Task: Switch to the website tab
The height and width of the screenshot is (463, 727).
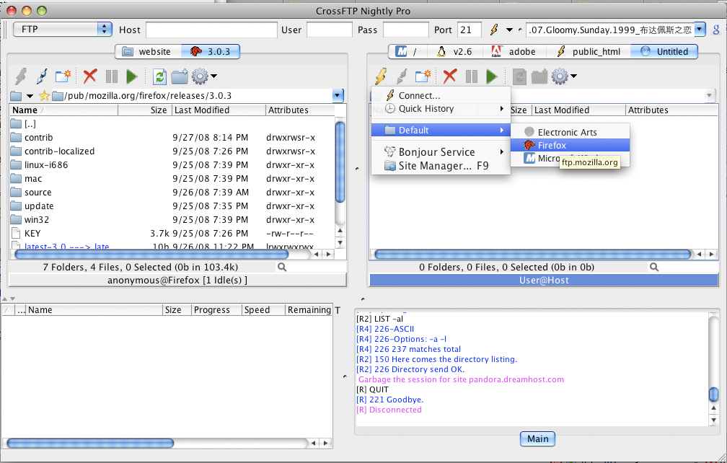Action: [x=148, y=51]
